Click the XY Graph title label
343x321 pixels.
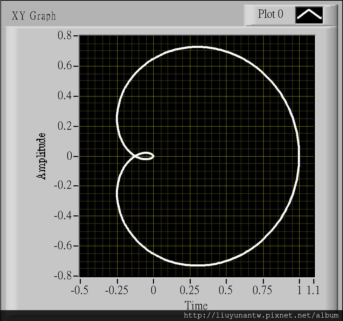[x=34, y=16]
